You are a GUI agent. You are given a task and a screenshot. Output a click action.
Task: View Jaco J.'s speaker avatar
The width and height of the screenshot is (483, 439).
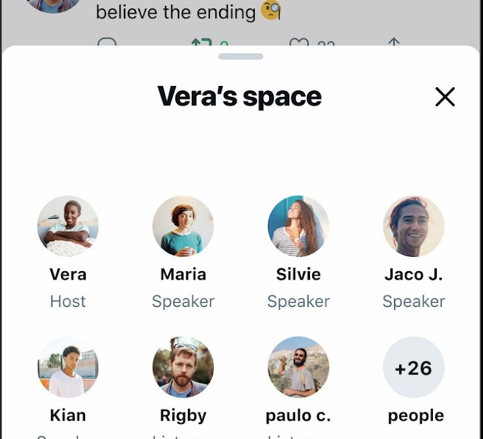pos(413,226)
